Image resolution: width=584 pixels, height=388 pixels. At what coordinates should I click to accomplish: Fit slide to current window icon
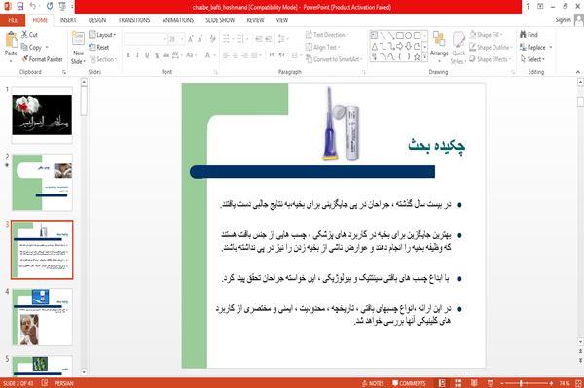coord(578,383)
